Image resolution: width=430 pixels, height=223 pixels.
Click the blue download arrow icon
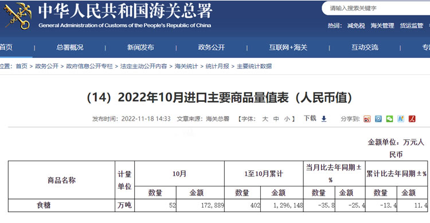324,119
